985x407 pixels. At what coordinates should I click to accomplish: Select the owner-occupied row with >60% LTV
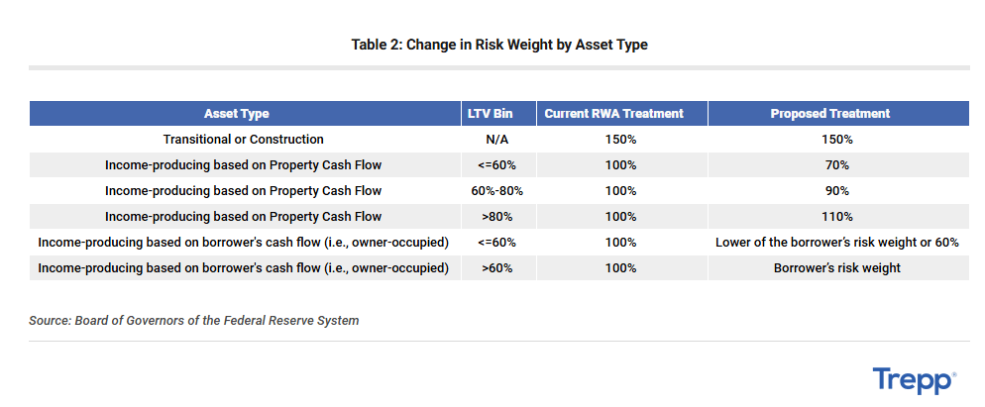coord(499,268)
